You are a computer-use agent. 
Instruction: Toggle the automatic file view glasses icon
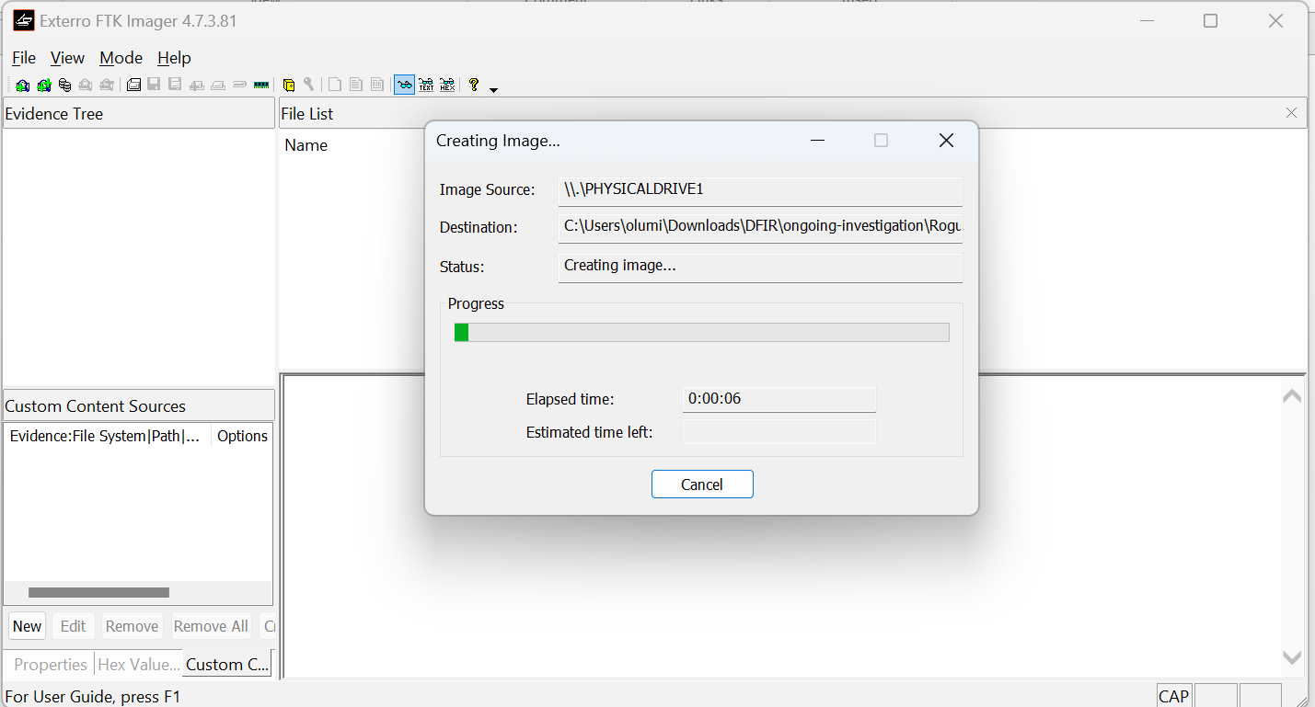click(404, 86)
